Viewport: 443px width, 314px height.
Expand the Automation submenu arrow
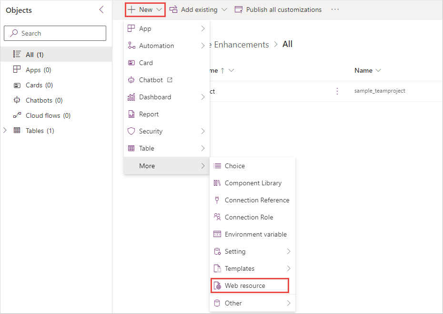(x=203, y=46)
